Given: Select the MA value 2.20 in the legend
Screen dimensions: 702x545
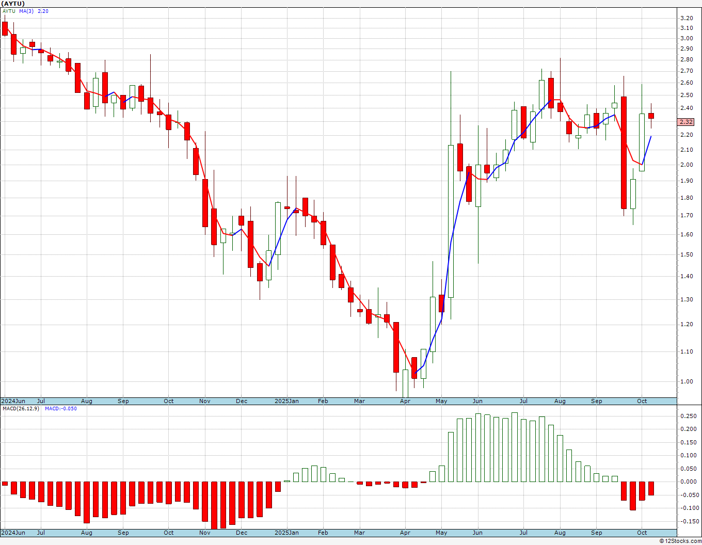Looking at the screenshot, I should [43, 11].
